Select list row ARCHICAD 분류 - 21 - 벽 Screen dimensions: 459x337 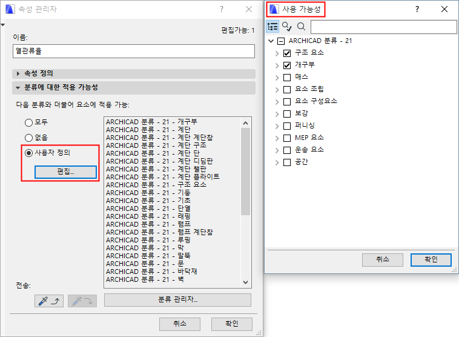coord(173,279)
